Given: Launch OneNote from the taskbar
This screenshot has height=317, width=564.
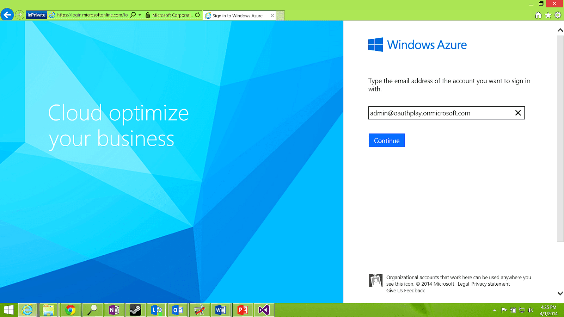Looking at the screenshot, I should (x=114, y=310).
